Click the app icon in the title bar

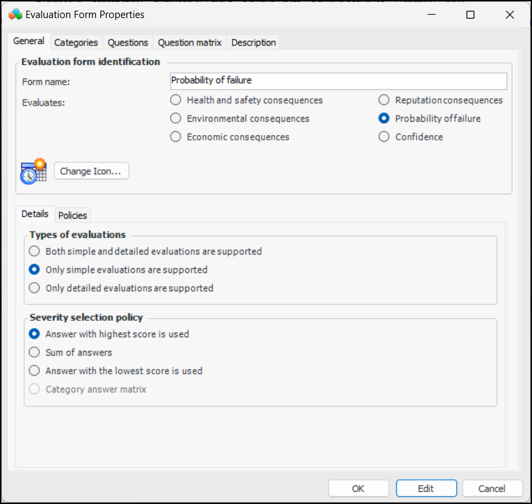15,14
